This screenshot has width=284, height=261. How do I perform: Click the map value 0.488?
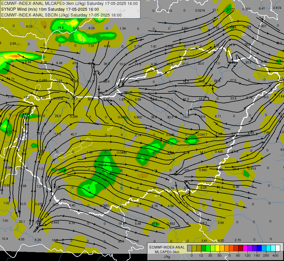(43, 80)
